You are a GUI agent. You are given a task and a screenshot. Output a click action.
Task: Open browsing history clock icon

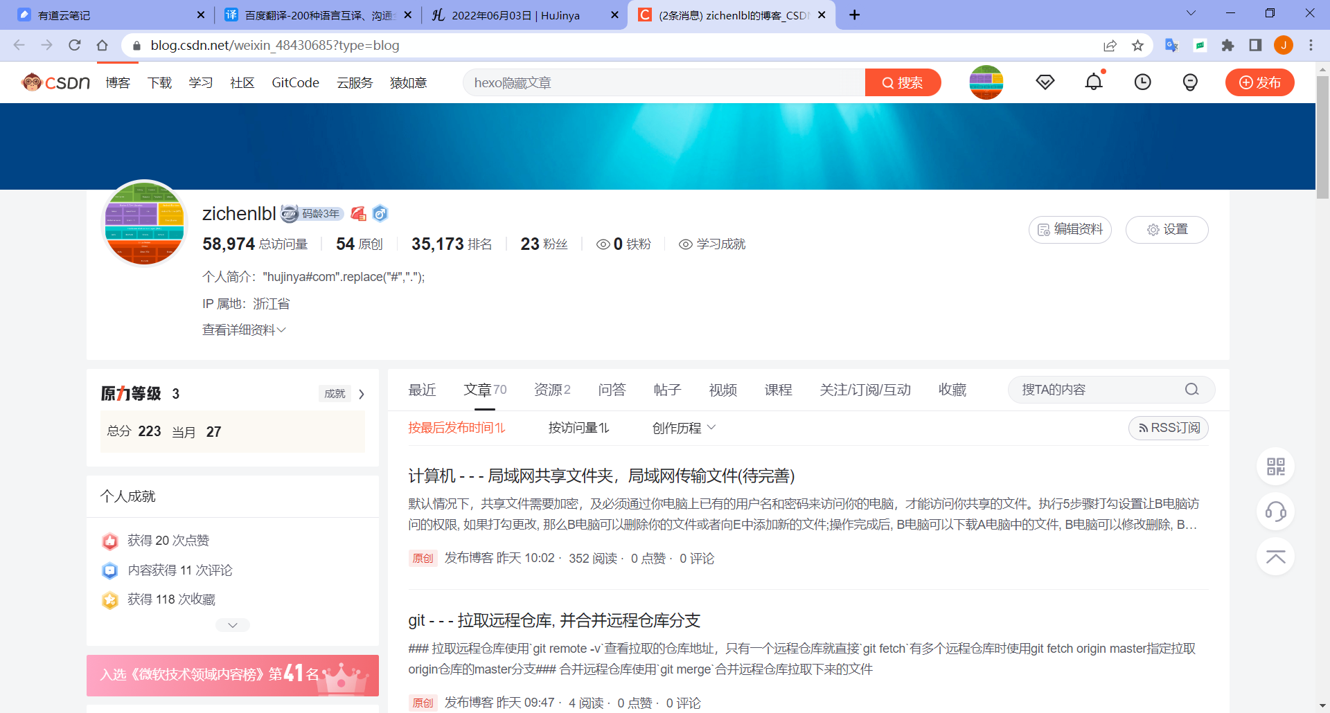click(x=1142, y=82)
